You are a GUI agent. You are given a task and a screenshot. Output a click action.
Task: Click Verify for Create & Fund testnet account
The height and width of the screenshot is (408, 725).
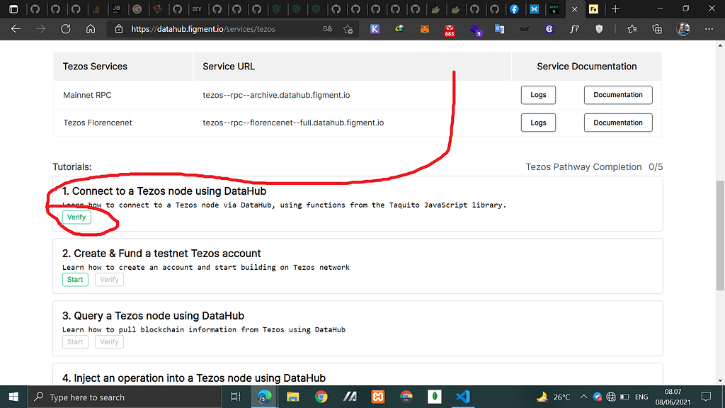tap(109, 279)
